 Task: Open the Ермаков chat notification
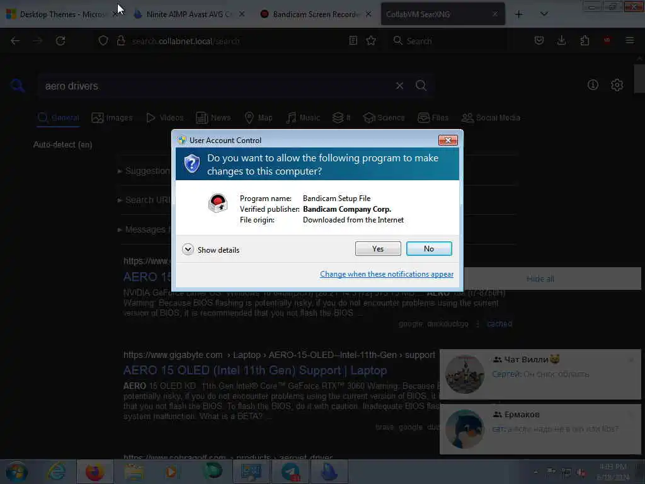click(540, 429)
